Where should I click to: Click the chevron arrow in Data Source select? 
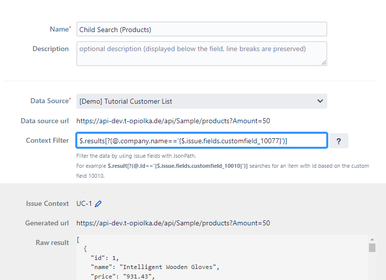(x=320, y=101)
